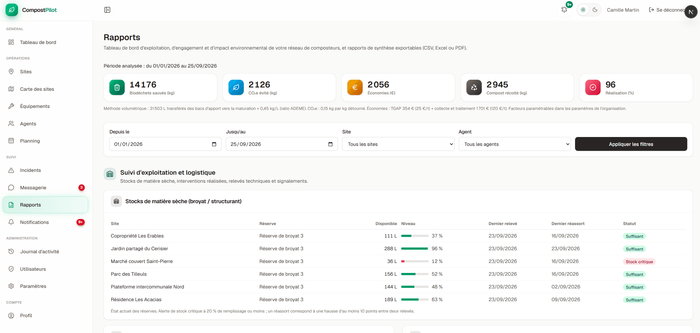Open the Paramètres gear icon

11,286
